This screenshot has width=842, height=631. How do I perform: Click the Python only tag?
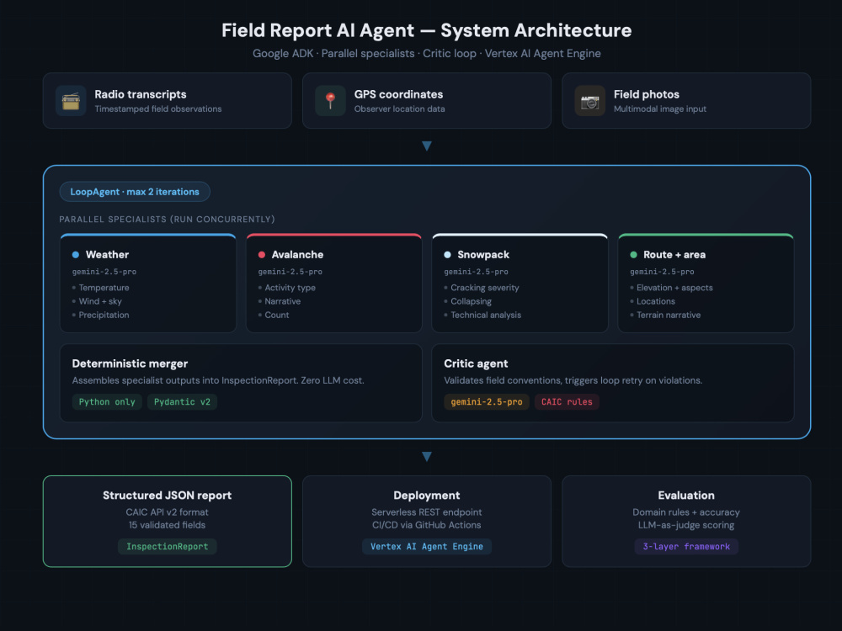click(x=107, y=402)
